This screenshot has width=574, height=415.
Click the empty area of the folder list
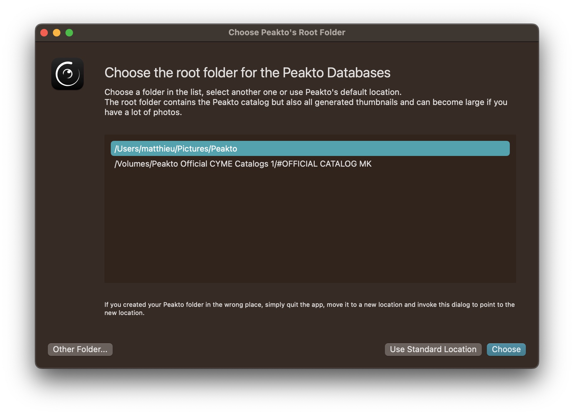point(310,226)
